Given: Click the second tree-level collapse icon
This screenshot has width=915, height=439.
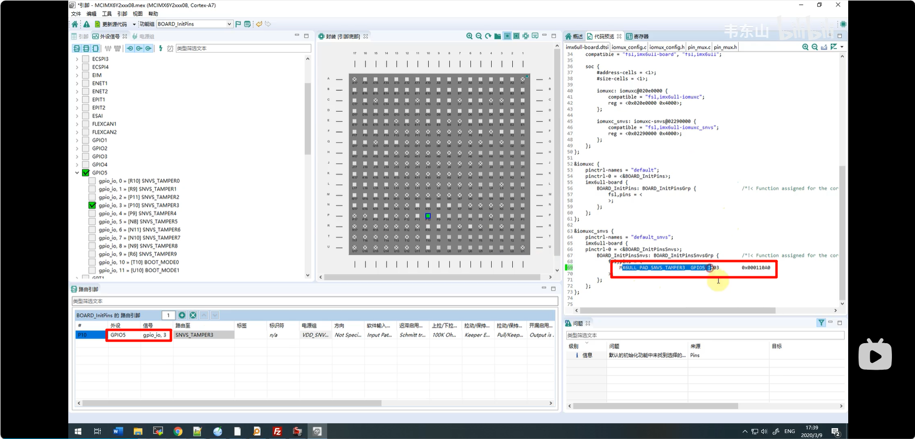Looking at the screenshot, I should click(x=86, y=48).
